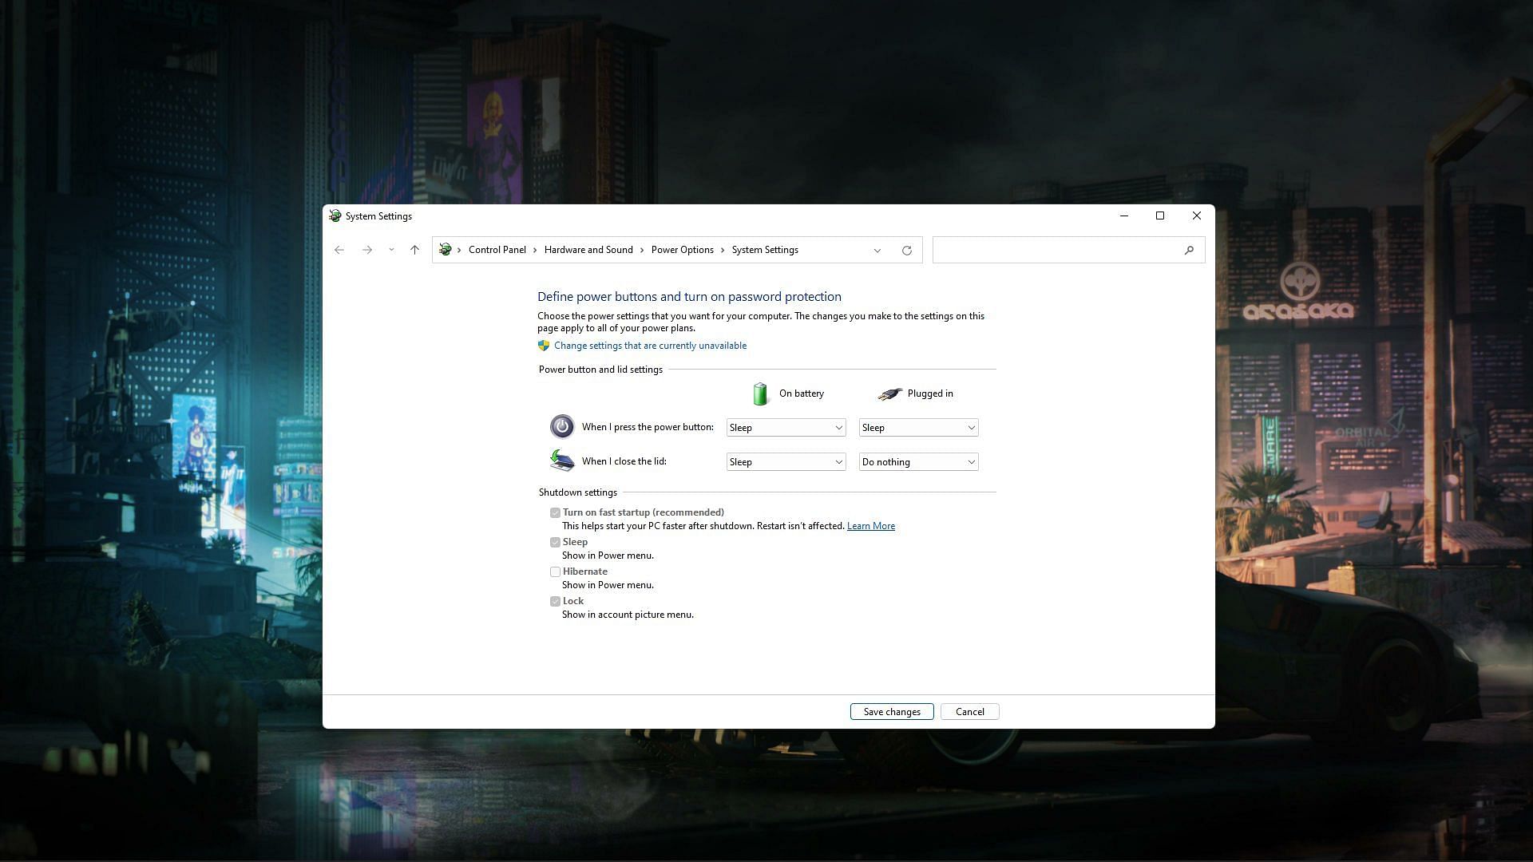Maximize the System Settings window
This screenshot has width=1533, height=862.
[x=1160, y=215]
